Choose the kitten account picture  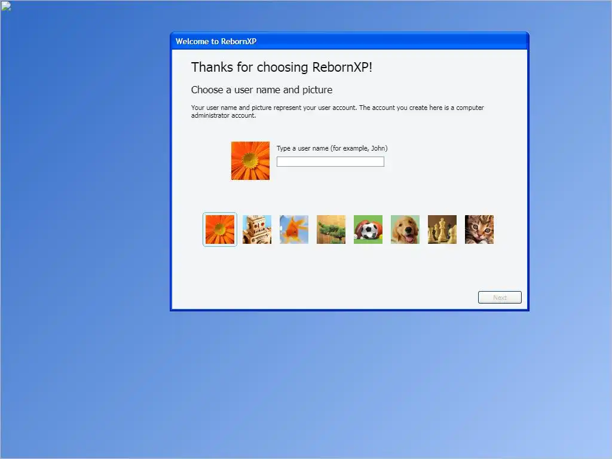pos(479,229)
